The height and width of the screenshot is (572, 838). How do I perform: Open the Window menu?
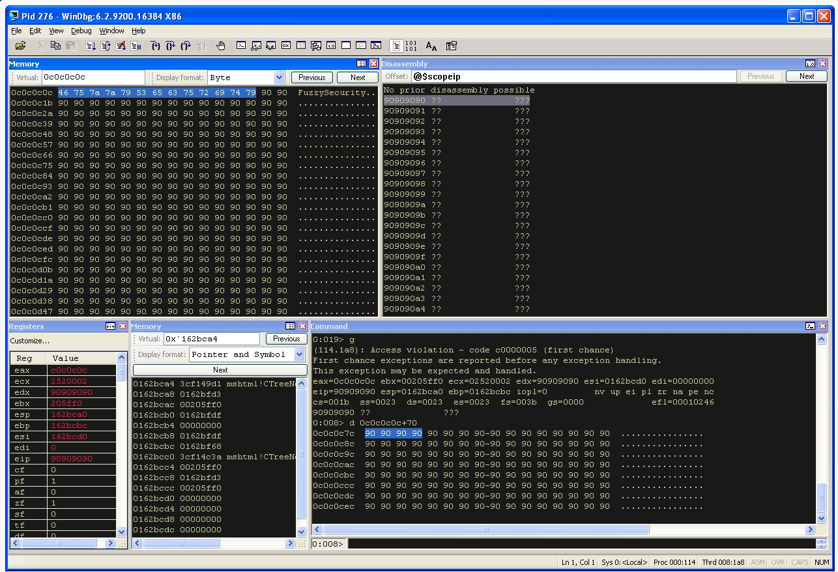(111, 31)
